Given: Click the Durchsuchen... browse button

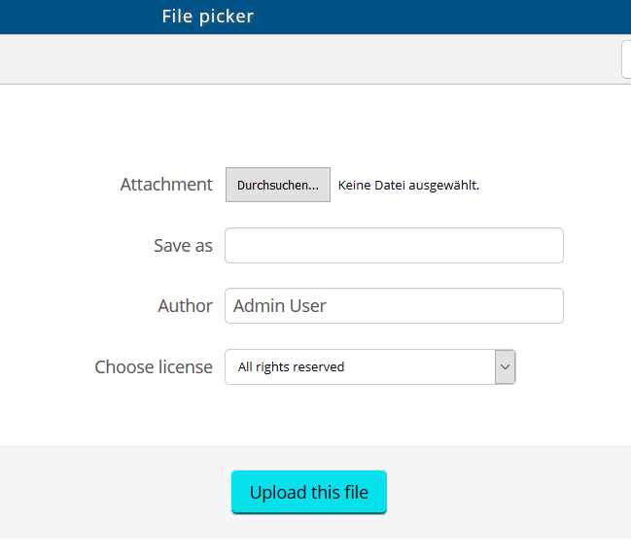Looking at the screenshot, I should 277,185.
